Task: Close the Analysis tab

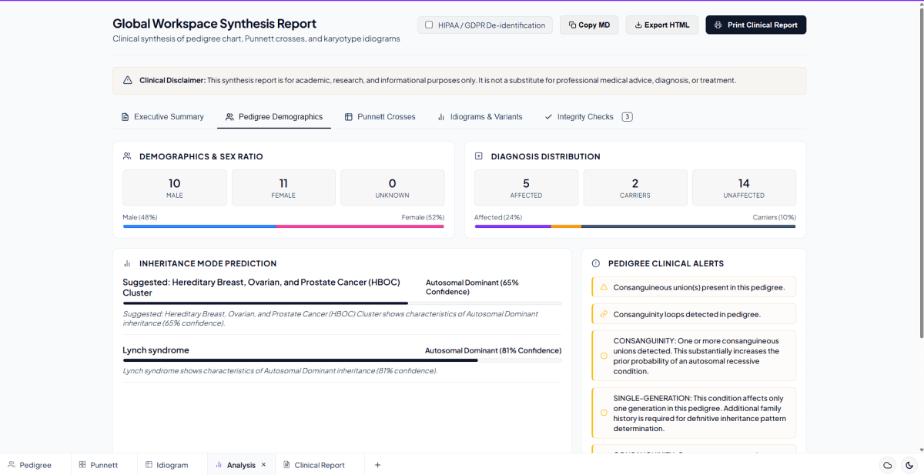Action: click(x=263, y=465)
